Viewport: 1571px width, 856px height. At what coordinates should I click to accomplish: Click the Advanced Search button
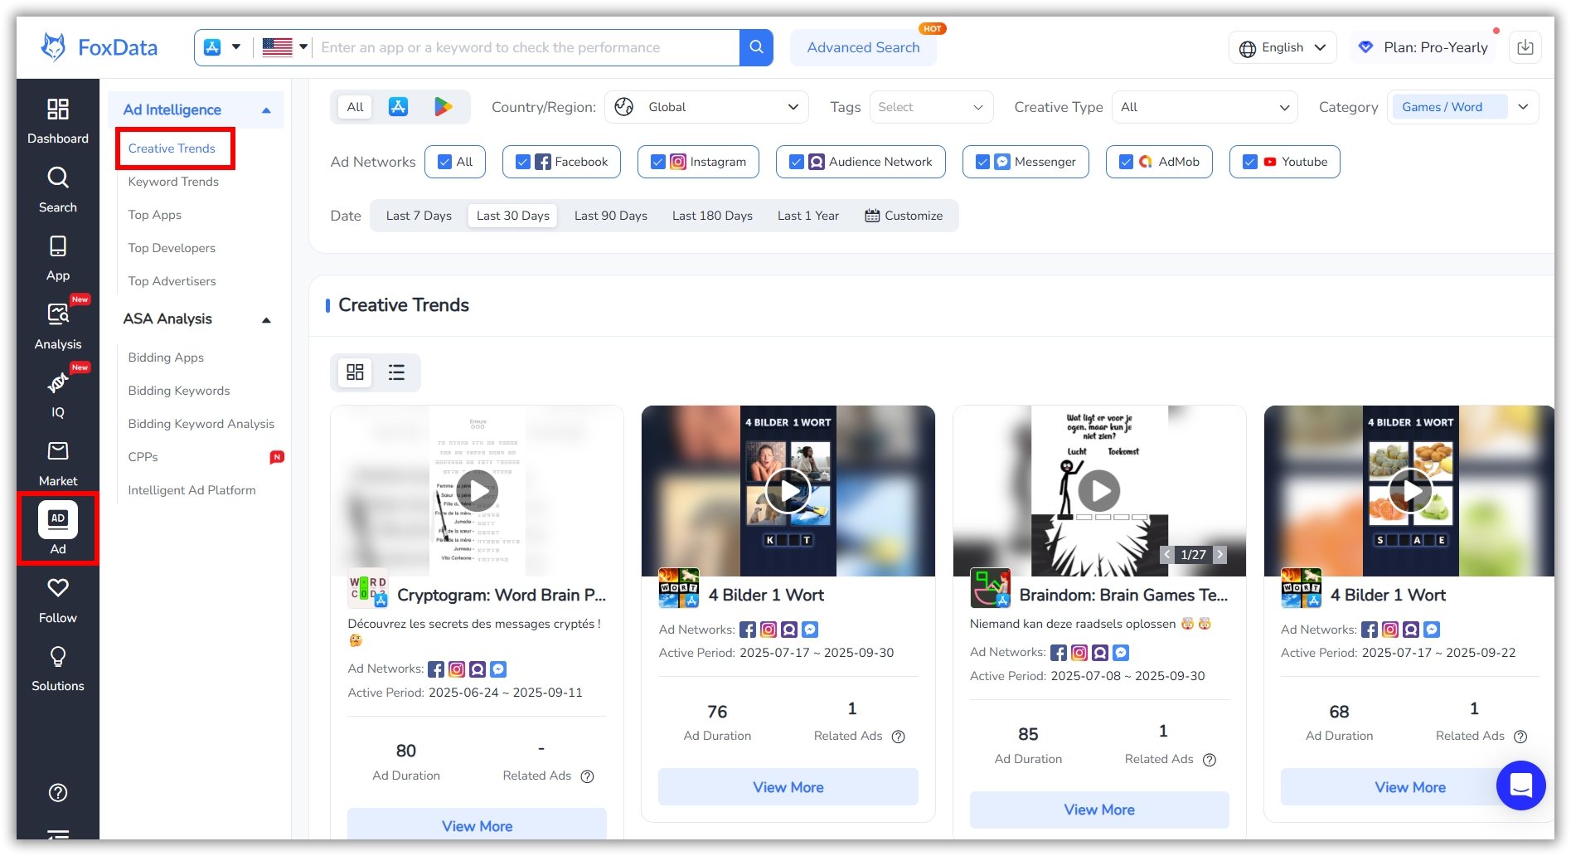pyautogui.click(x=862, y=47)
